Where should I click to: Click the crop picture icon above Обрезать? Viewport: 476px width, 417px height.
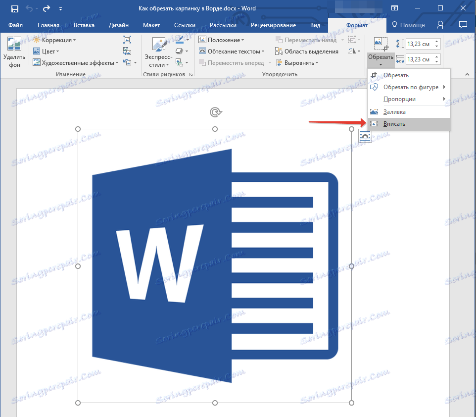coord(381,45)
